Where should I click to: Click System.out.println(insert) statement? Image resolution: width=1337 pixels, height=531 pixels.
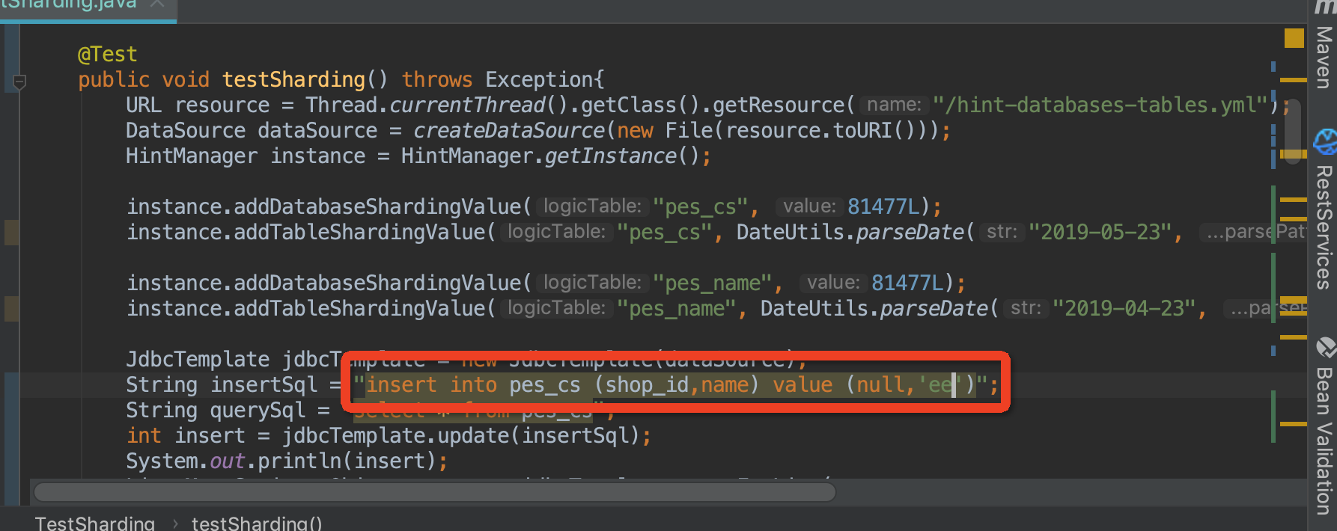pyautogui.click(x=287, y=461)
